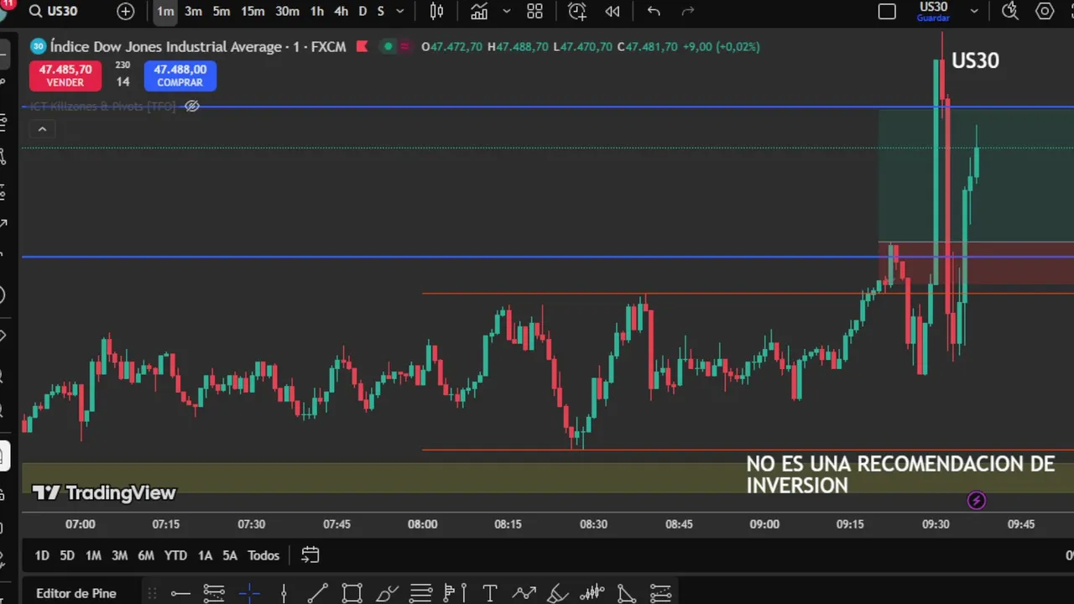Redo the last chart action
Screen dimensions: 1074x604
point(688,11)
